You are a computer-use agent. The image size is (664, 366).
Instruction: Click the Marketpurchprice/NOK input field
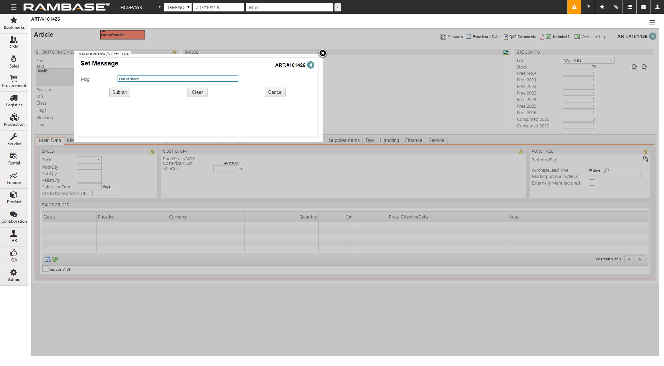[615, 176]
